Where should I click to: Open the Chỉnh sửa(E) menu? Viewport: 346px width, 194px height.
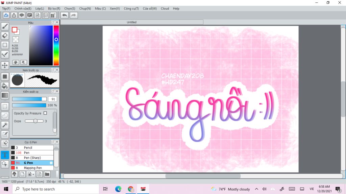[23, 8]
